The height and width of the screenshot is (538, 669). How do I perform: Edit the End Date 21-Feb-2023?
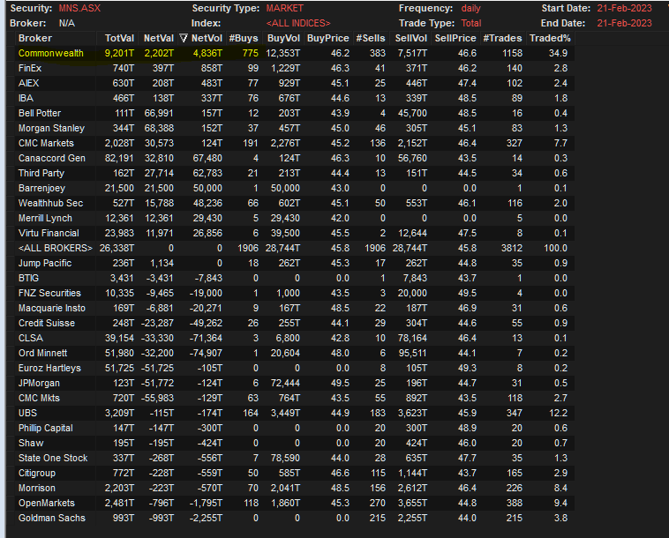(624, 24)
